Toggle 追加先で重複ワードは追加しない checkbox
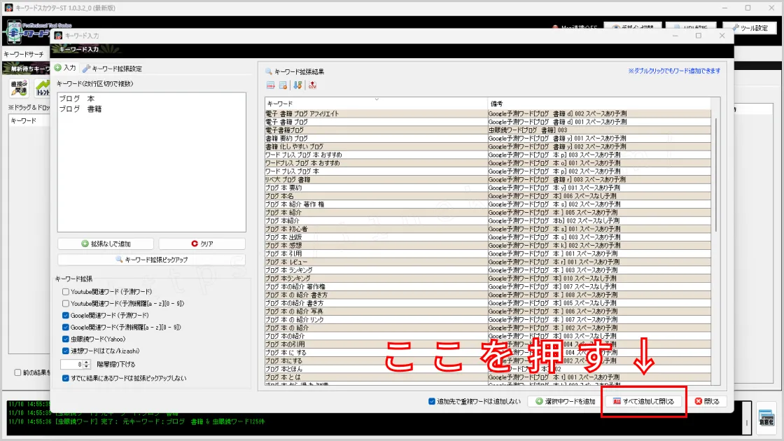 click(432, 402)
